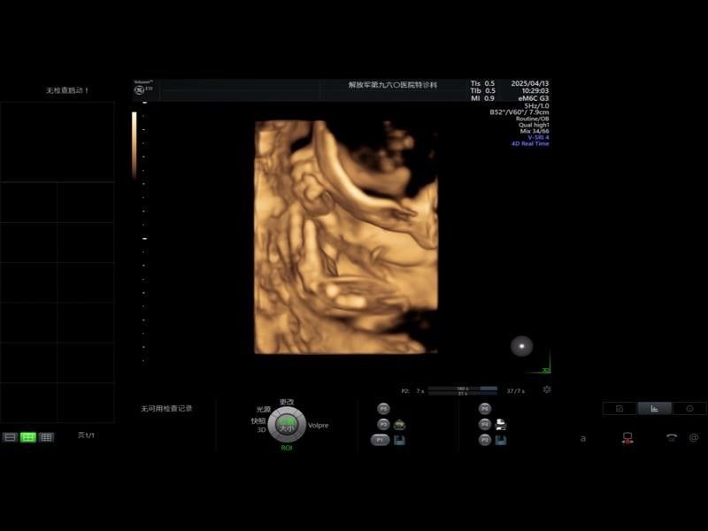Click the red network connection icon
The width and height of the screenshot is (708, 531).
[627, 438]
